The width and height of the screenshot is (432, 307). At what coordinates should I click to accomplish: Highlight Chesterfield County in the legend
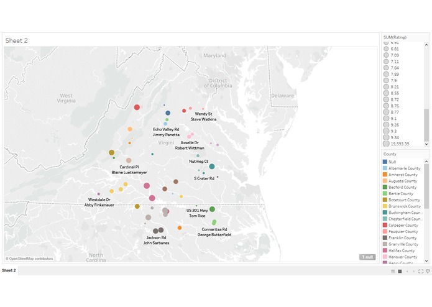pos(403,219)
